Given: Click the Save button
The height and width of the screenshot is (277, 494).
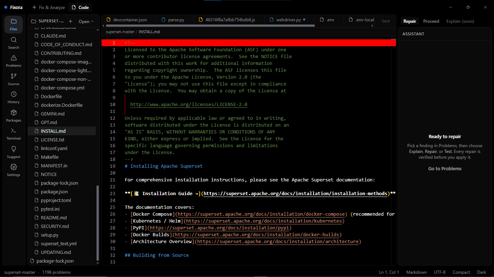Looking at the screenshot, I should pos(386,21).
